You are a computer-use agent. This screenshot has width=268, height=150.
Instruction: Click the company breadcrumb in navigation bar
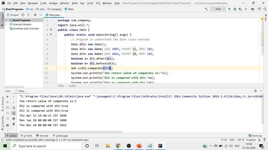54,9
